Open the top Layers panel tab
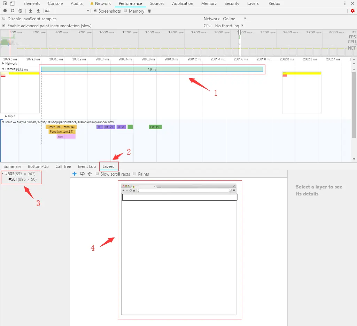Viewport: 357px width, 326px height. point(253,3)
